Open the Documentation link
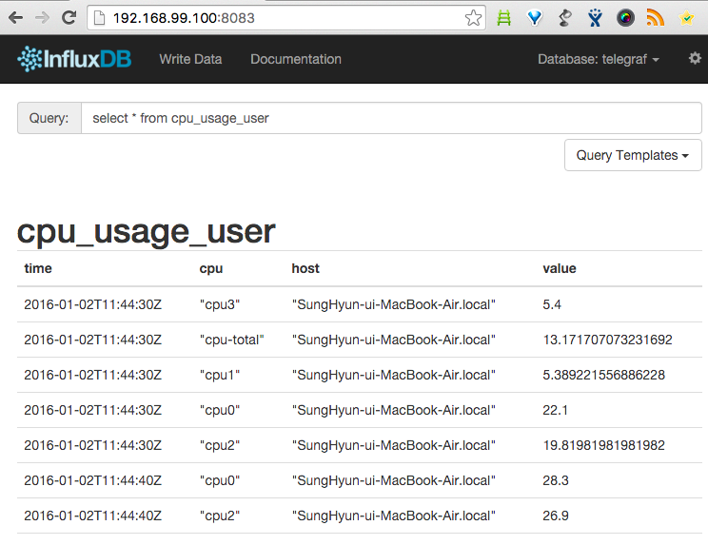The height and width of the screenshot is (545, 708). point(296,59)
